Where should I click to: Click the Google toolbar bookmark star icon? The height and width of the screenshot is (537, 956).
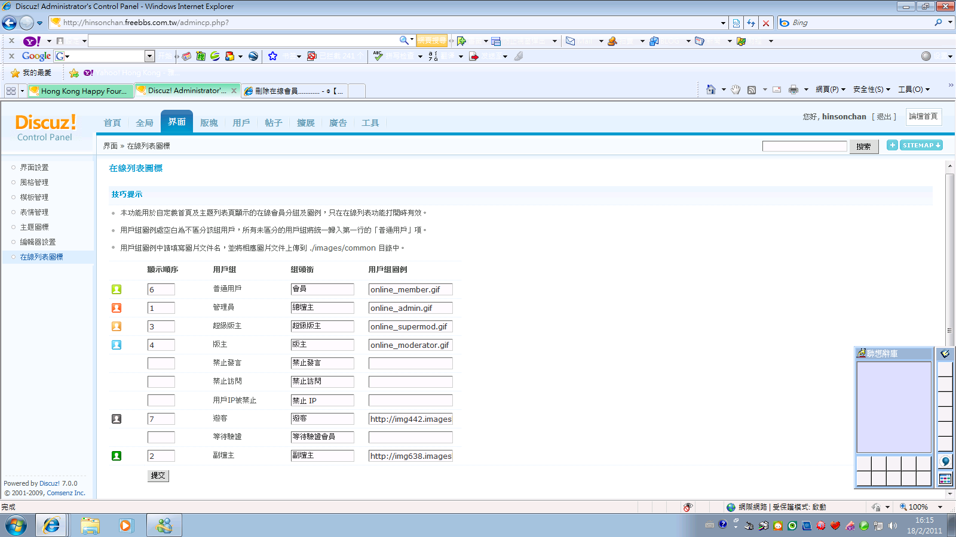pyautogui.click(x=272, y=56)
